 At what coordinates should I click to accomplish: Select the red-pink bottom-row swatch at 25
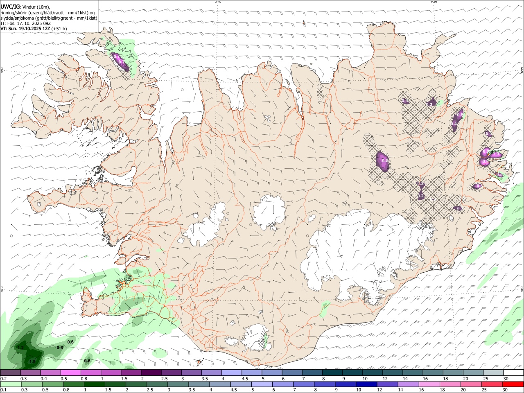pos(492,384)
